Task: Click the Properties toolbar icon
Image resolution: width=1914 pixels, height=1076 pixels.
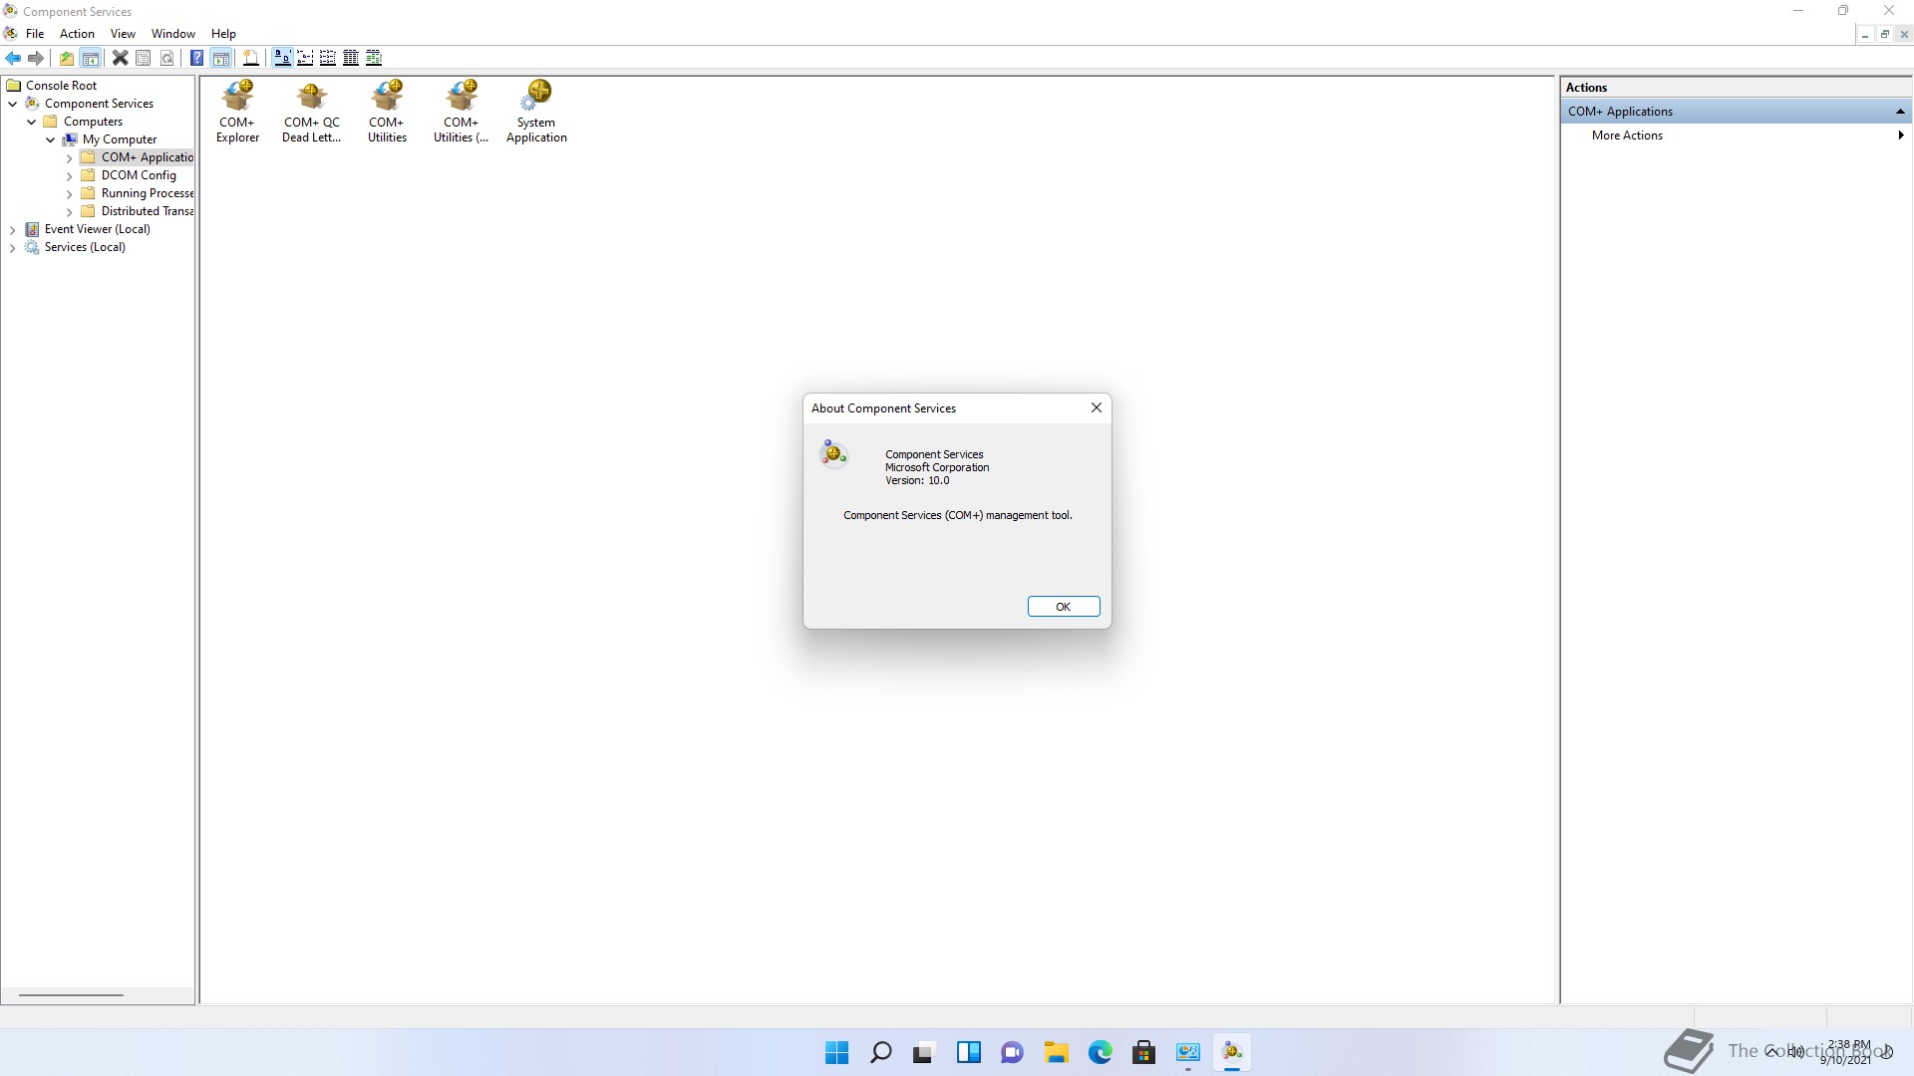Action: [x=144, y=58]
